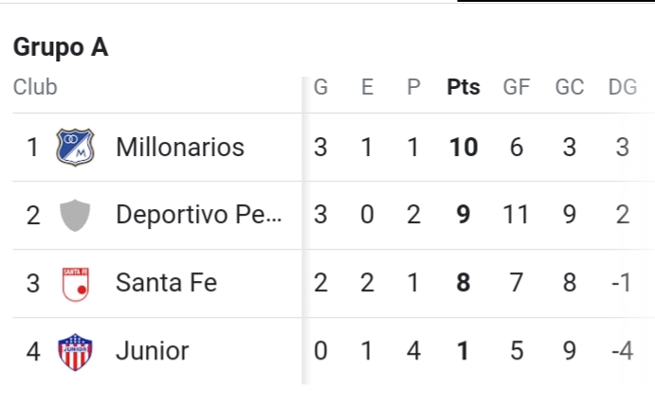Viewport: 655px width, 403px height.
Task: Click the GC column header
Action: pyautogui.click(x=570, y=88)
